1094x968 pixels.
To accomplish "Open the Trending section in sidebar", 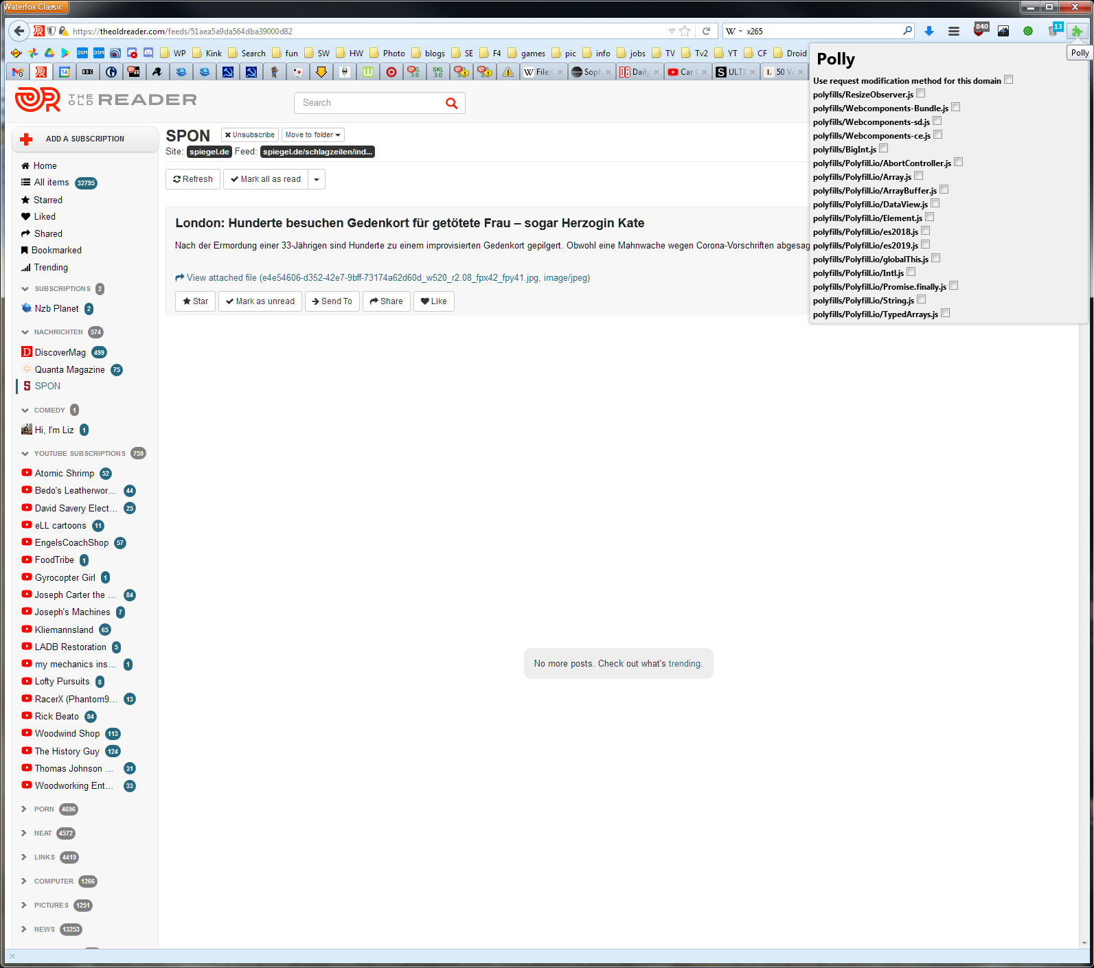I will click(x=50, y=268).
